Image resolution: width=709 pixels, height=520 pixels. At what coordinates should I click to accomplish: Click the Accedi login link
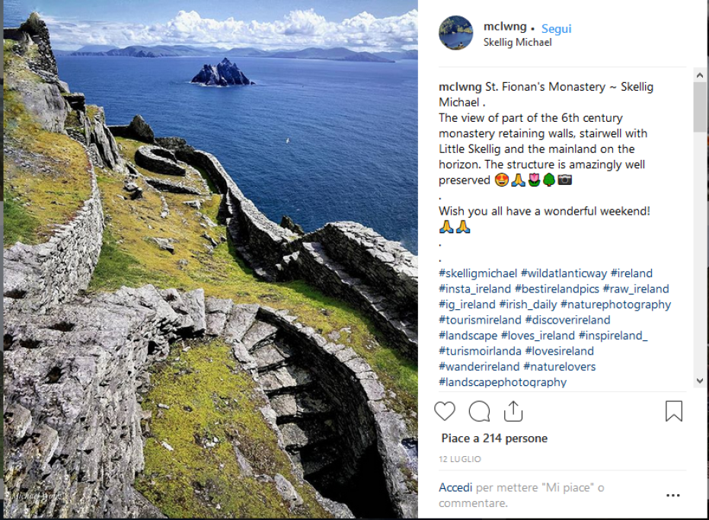click(x=455, y=487)
